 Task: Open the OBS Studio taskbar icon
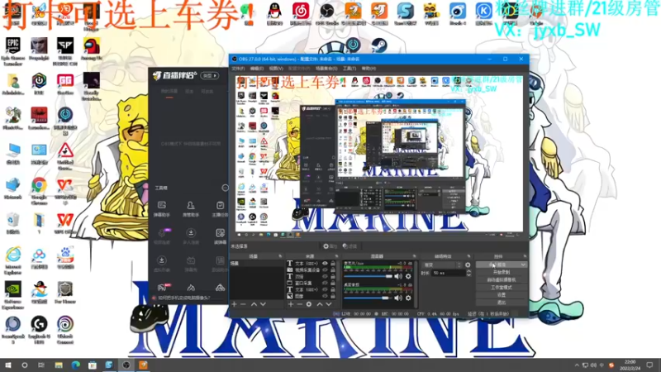point(126,365)
